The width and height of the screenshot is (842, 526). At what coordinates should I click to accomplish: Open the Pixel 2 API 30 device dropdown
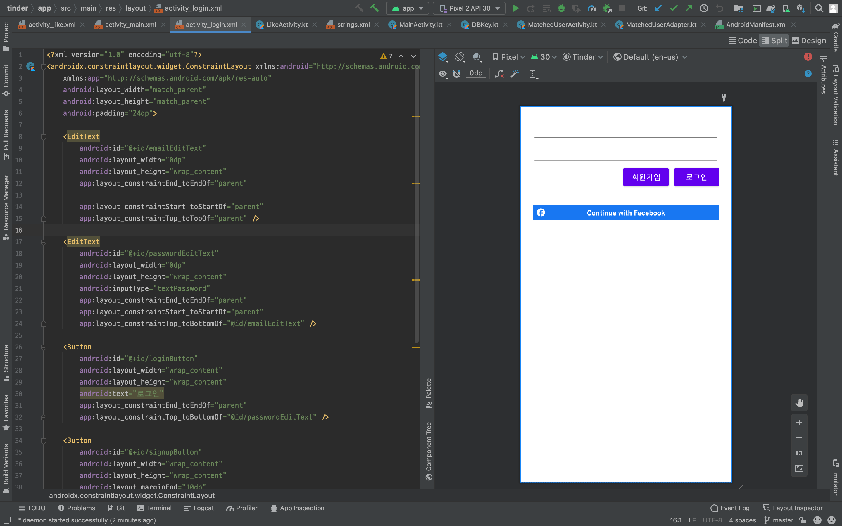tap(469, 8)
